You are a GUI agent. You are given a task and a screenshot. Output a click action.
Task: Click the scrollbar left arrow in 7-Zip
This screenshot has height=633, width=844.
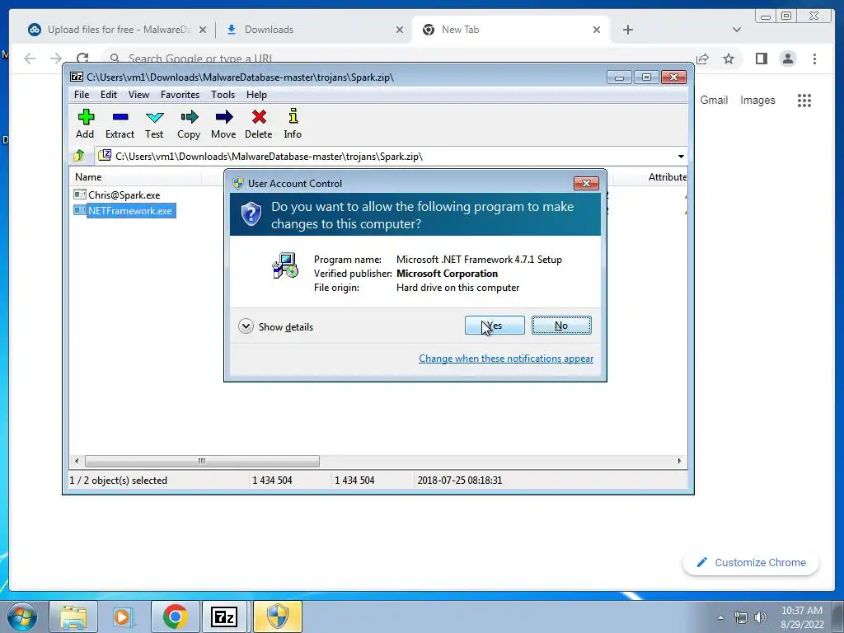[77, 461]
